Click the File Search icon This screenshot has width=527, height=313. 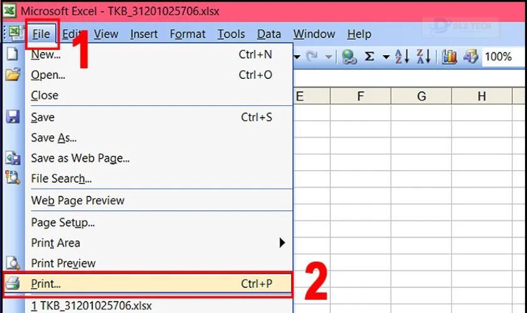point(13,177)
